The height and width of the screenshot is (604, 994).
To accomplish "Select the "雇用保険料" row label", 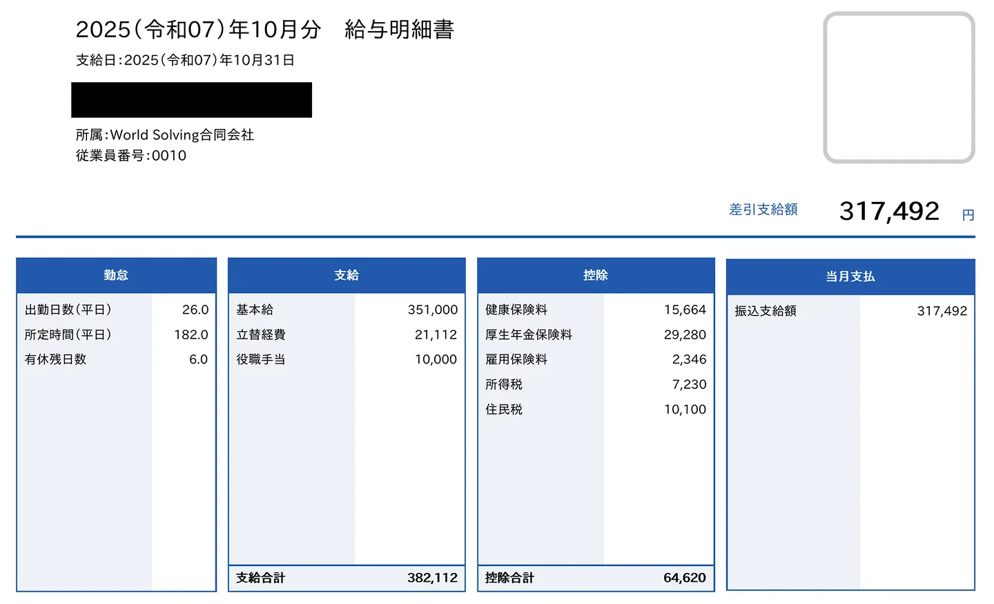I will tap(516, 359).
